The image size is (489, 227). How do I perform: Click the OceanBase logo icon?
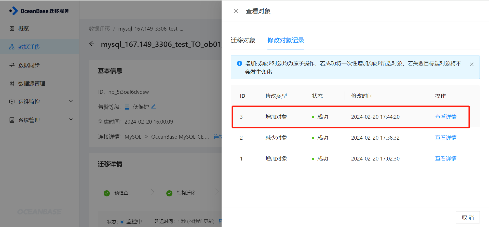point(13,11)
